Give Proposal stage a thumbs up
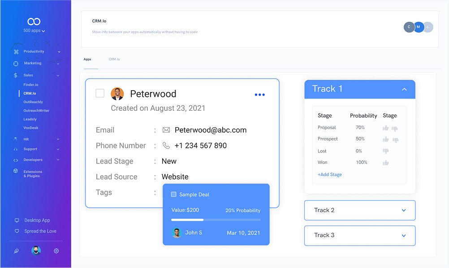 pos(385,127)
